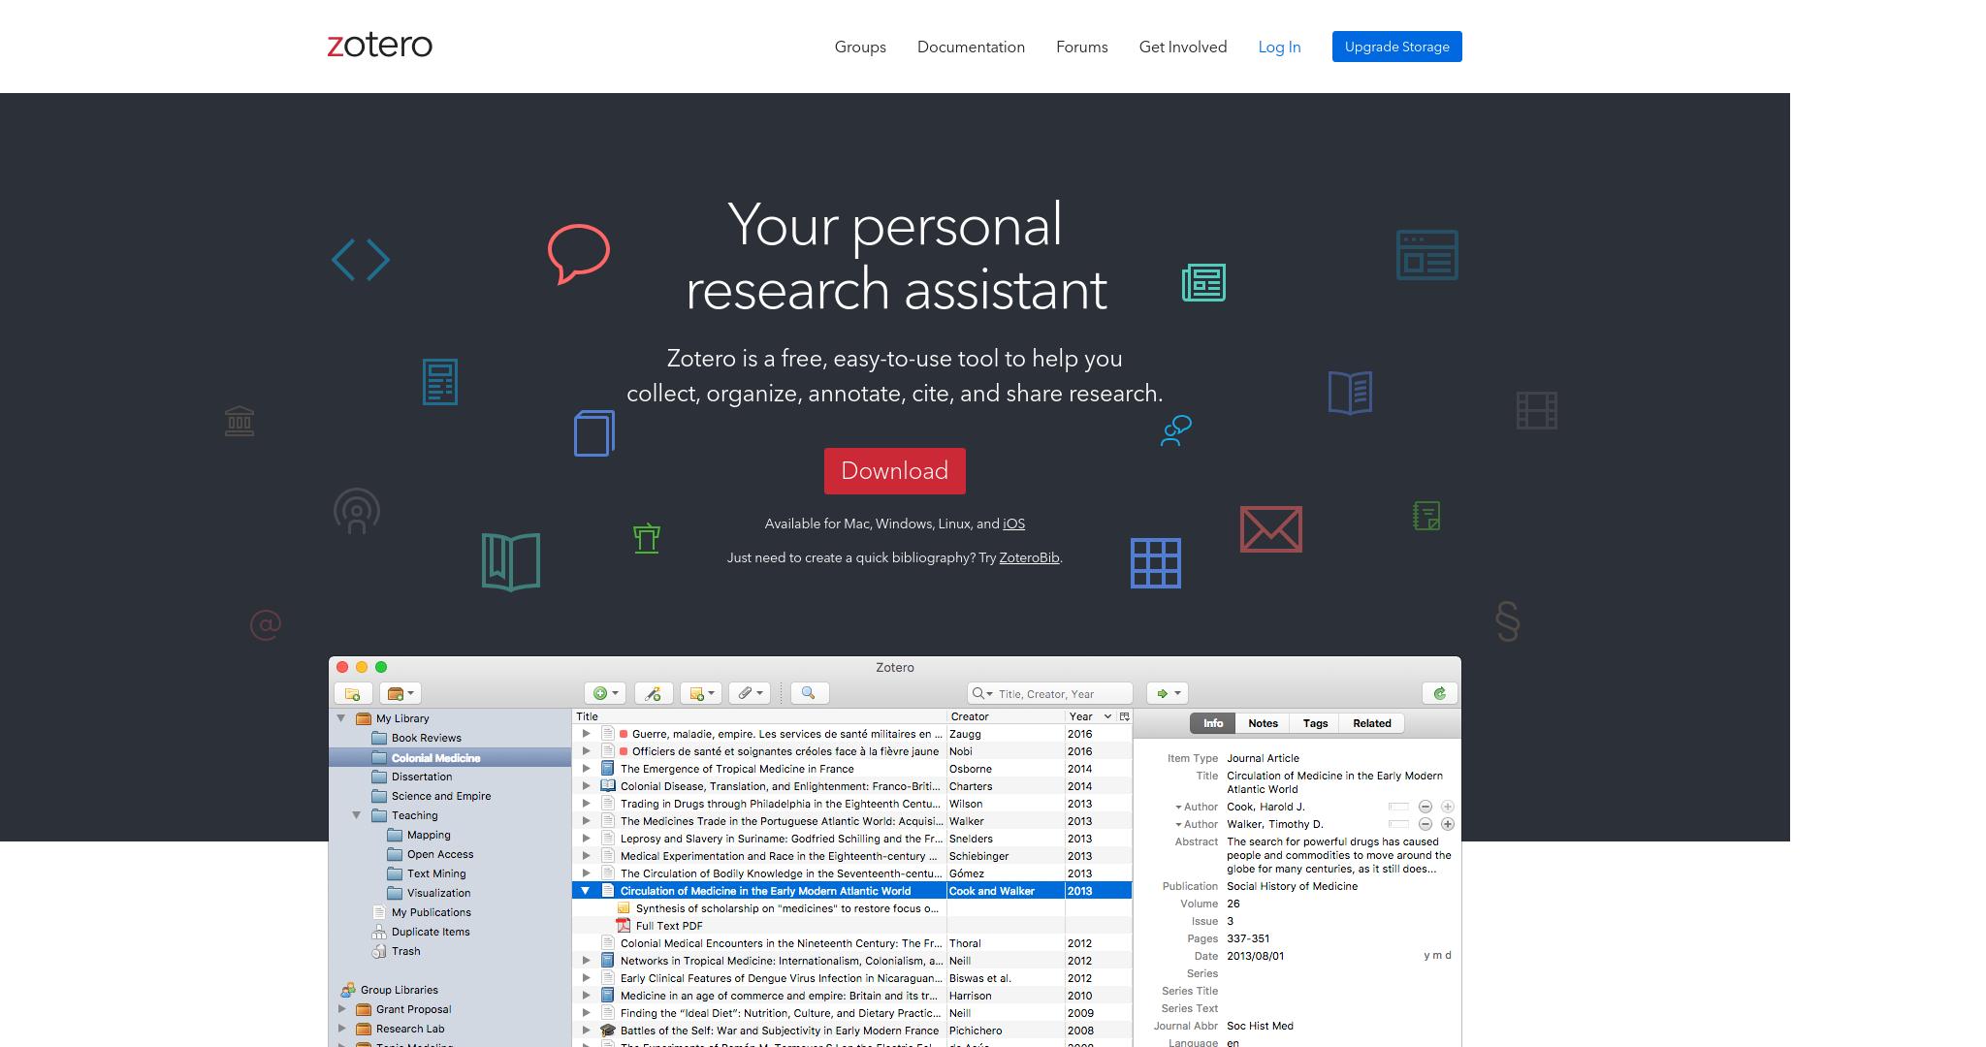Click Add Item by Identifier wand icon
Image resolution: width=1986 pixels, height=1047 pixels.
coord(654,693)
